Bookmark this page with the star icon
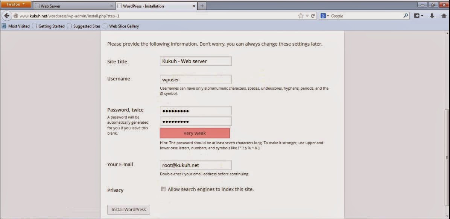Image resolution: width=450 pixels, height=219 pixels. point(301,16)
